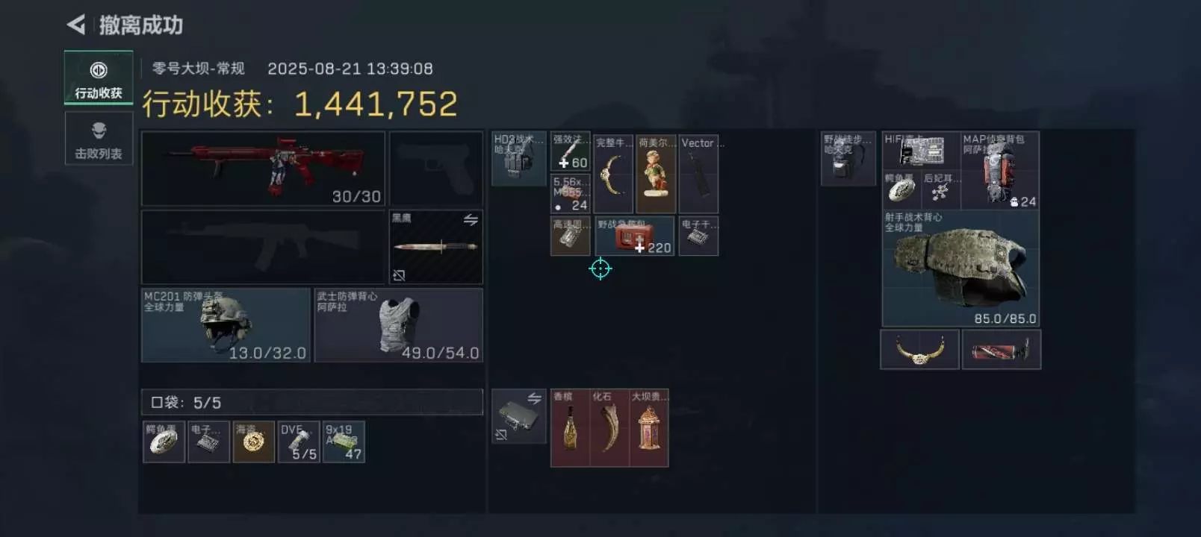Select the MC201 helmet item

click(x=226, y=325)
